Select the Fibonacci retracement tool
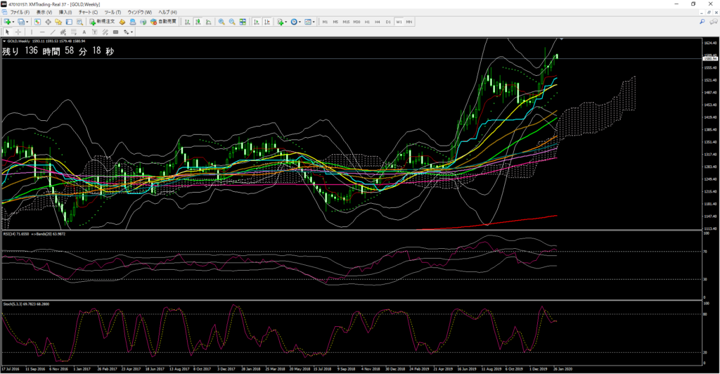 coord(73,32)
